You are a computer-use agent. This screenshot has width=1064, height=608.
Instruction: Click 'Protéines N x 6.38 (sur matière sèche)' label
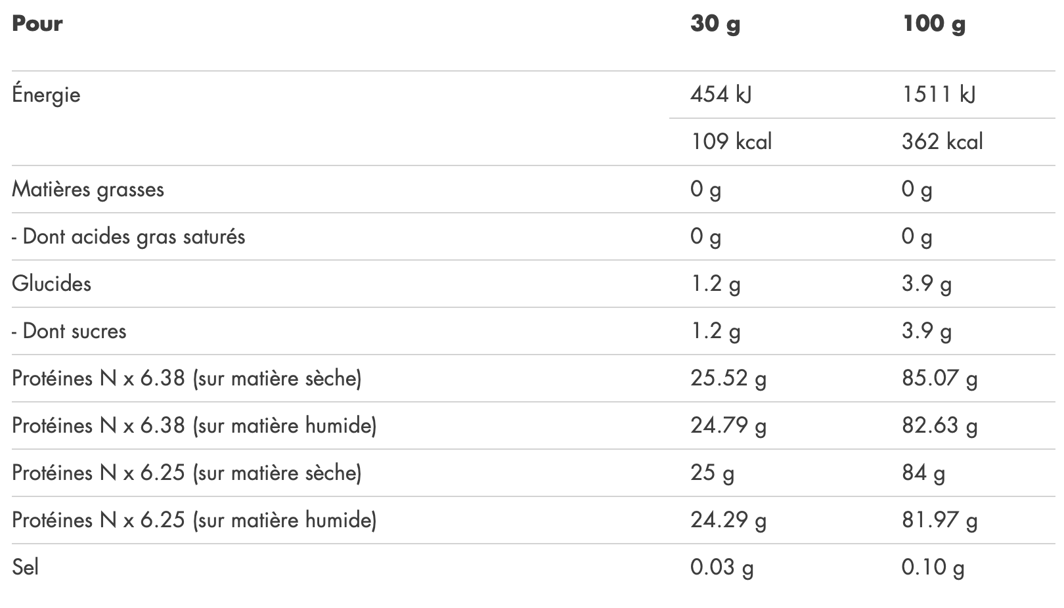(x=187, y=378)
